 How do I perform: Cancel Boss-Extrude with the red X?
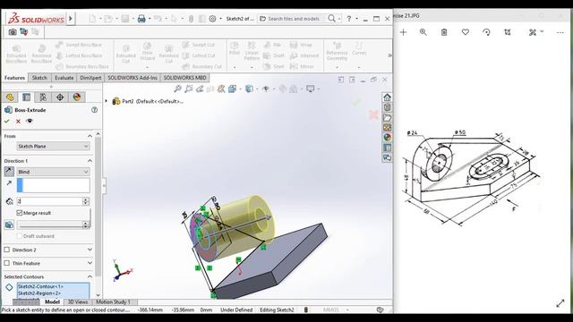18,121
